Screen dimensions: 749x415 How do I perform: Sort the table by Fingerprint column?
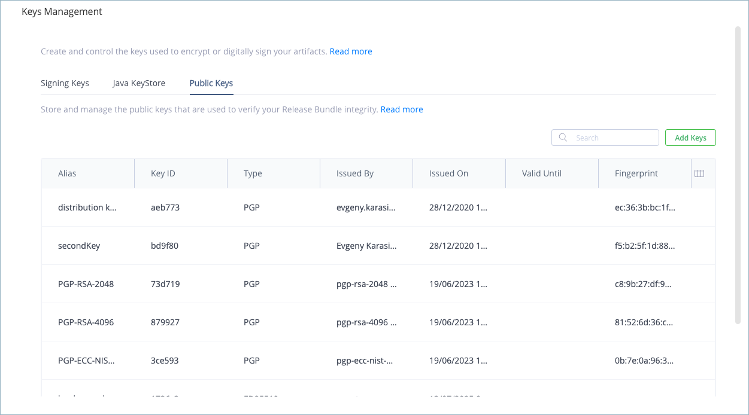click(x=636, y=173)
